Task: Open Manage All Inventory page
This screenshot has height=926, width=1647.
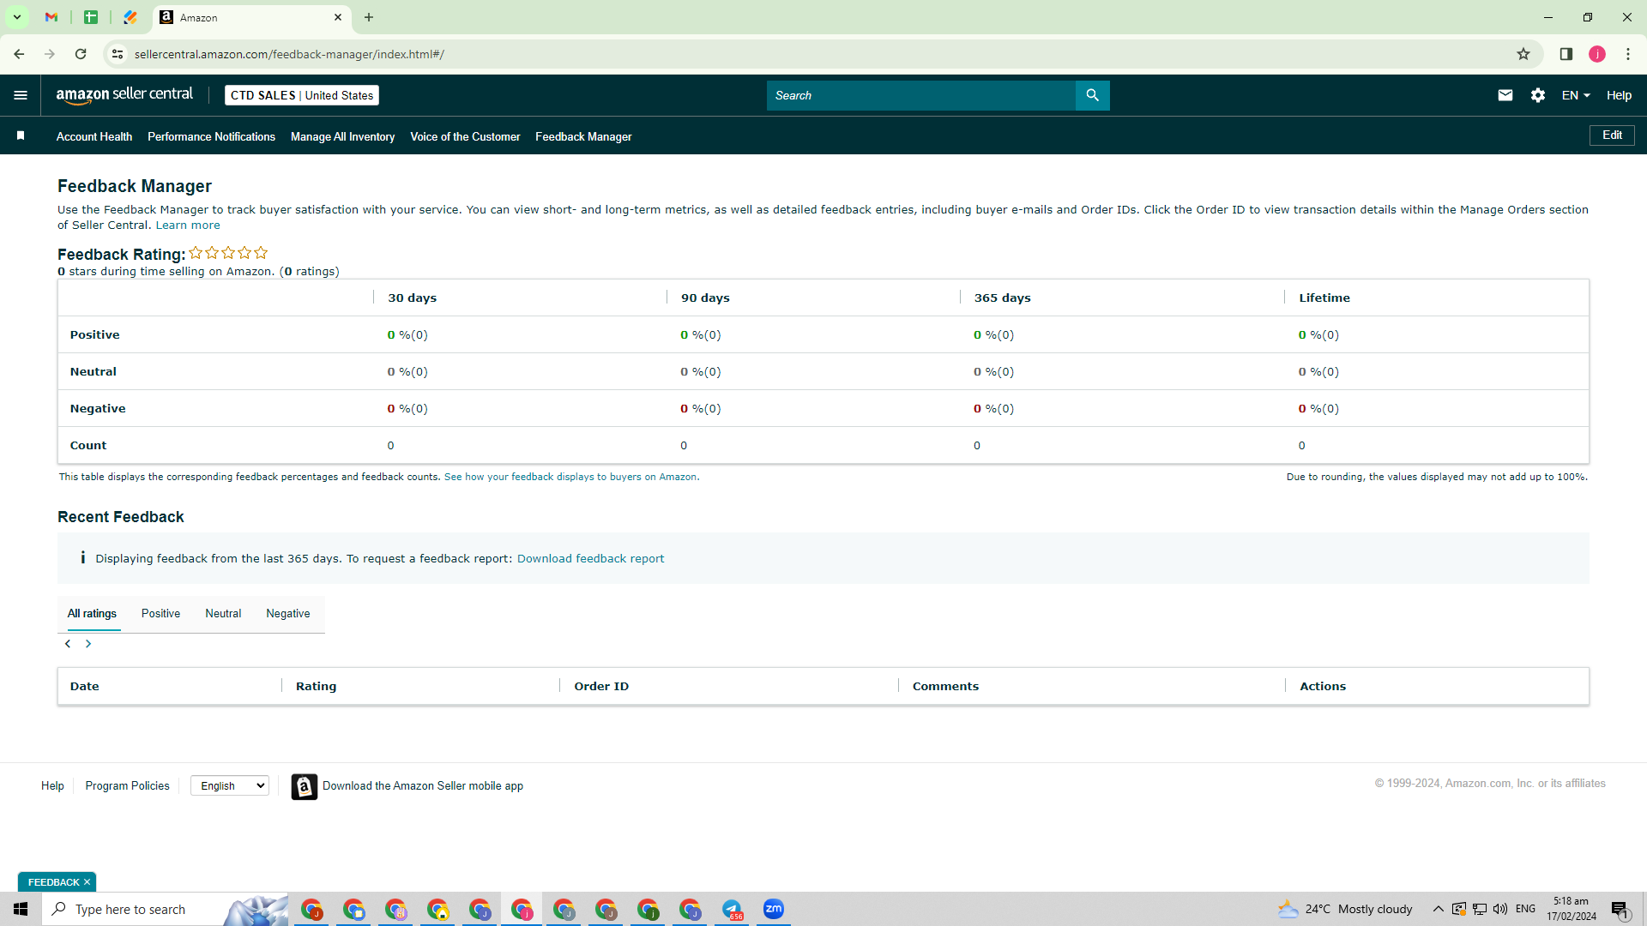Action: point(342,136)
